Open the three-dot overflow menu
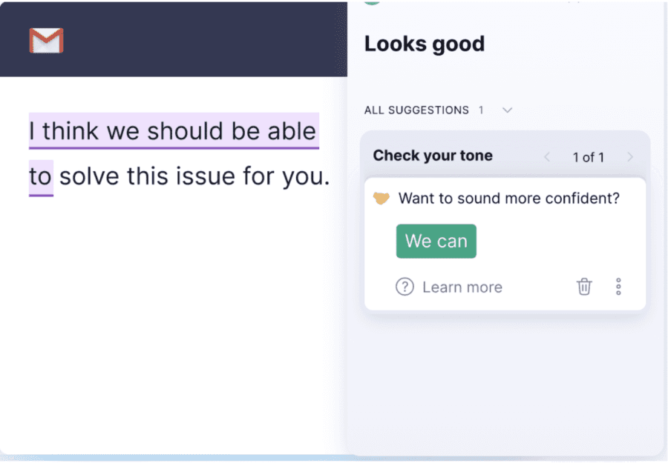 click(x=618, y=287)
